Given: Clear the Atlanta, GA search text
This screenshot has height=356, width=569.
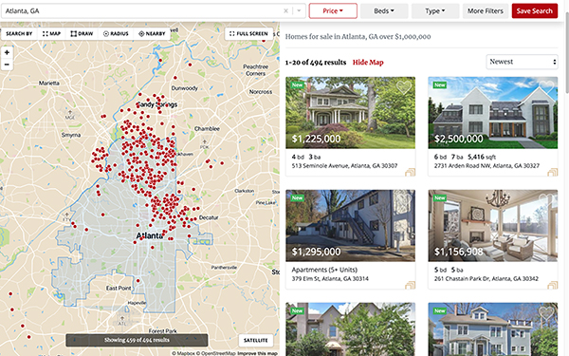Looking at the screenshot, I should click(x=286, y=10).
